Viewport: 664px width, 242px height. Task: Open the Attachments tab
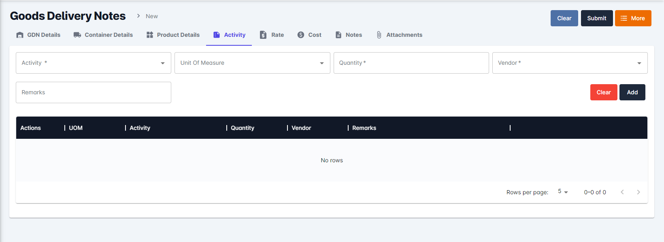(404, 35)
